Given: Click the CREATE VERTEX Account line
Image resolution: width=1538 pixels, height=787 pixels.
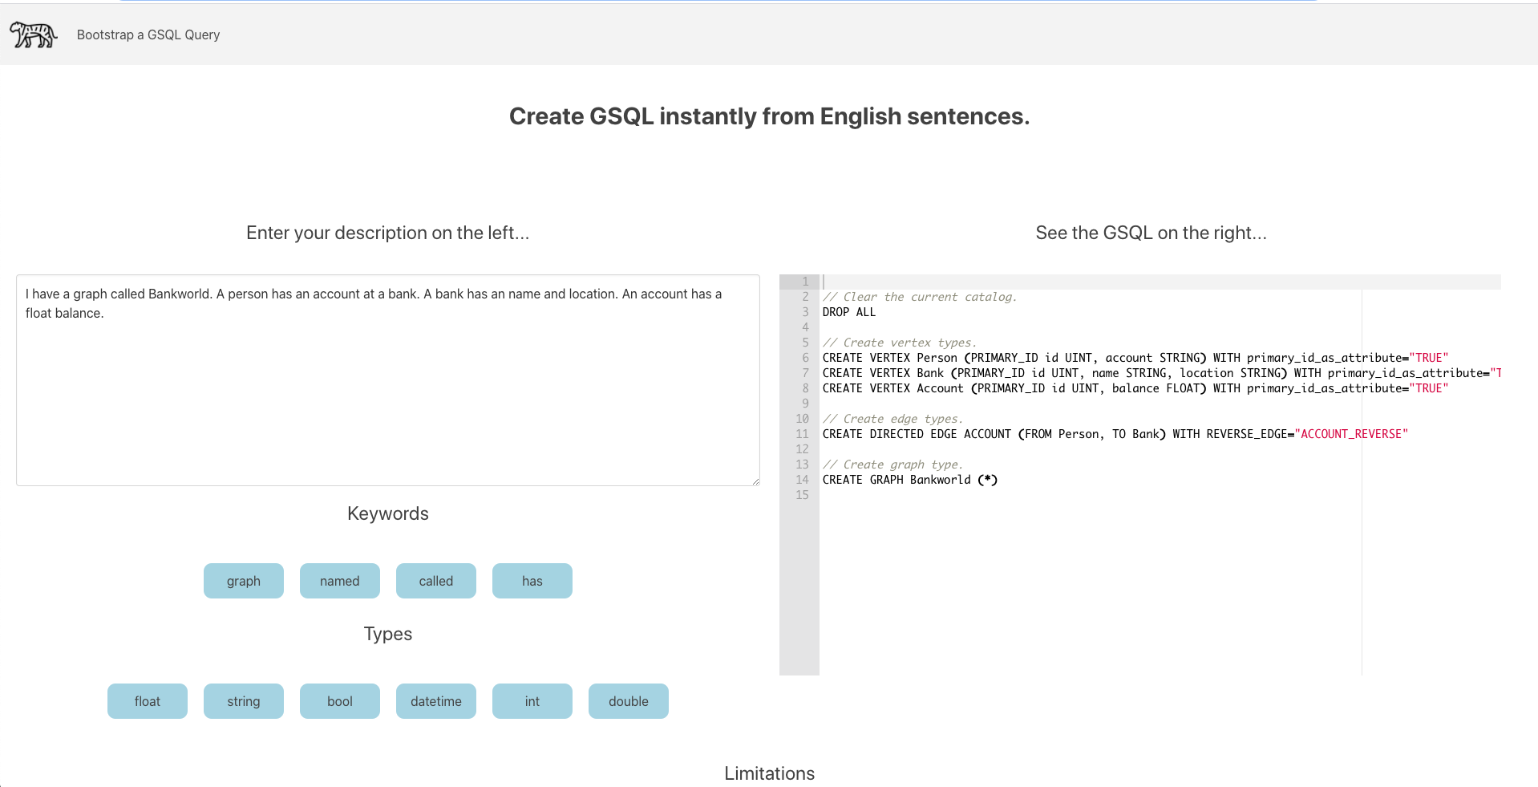Looking at the screenshot, I should [1135, 388].
